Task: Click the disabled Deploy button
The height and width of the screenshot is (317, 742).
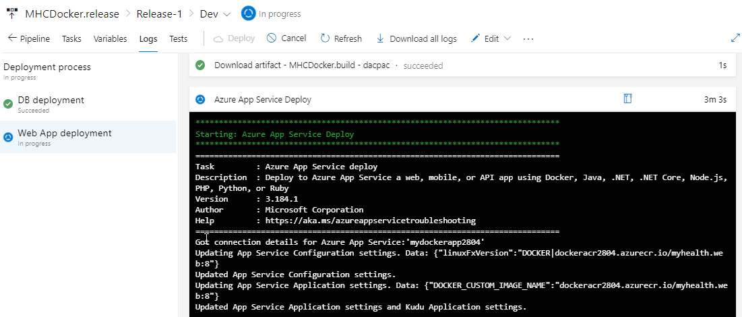Action: 235,38
